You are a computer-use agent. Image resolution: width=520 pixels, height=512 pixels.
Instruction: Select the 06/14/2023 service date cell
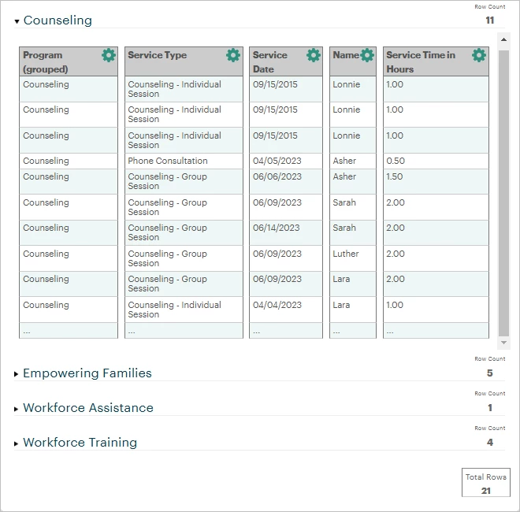tap(286, 233)
